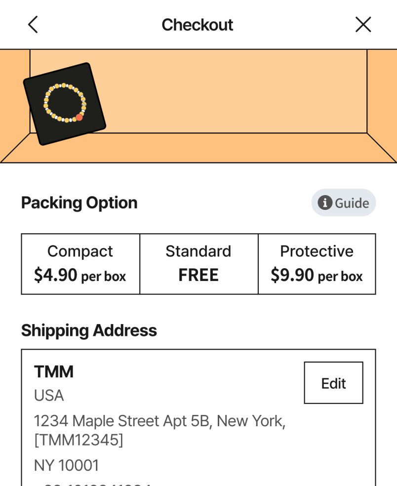Go back using the left arrow
Image resolution: width=397 pixels, height=486 pixels.
[33, 25]
